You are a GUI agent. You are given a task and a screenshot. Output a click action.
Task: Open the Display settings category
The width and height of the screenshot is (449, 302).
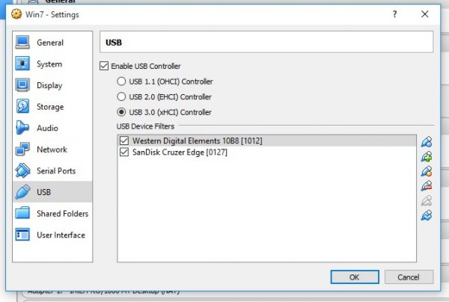click(x=52, y=85)
